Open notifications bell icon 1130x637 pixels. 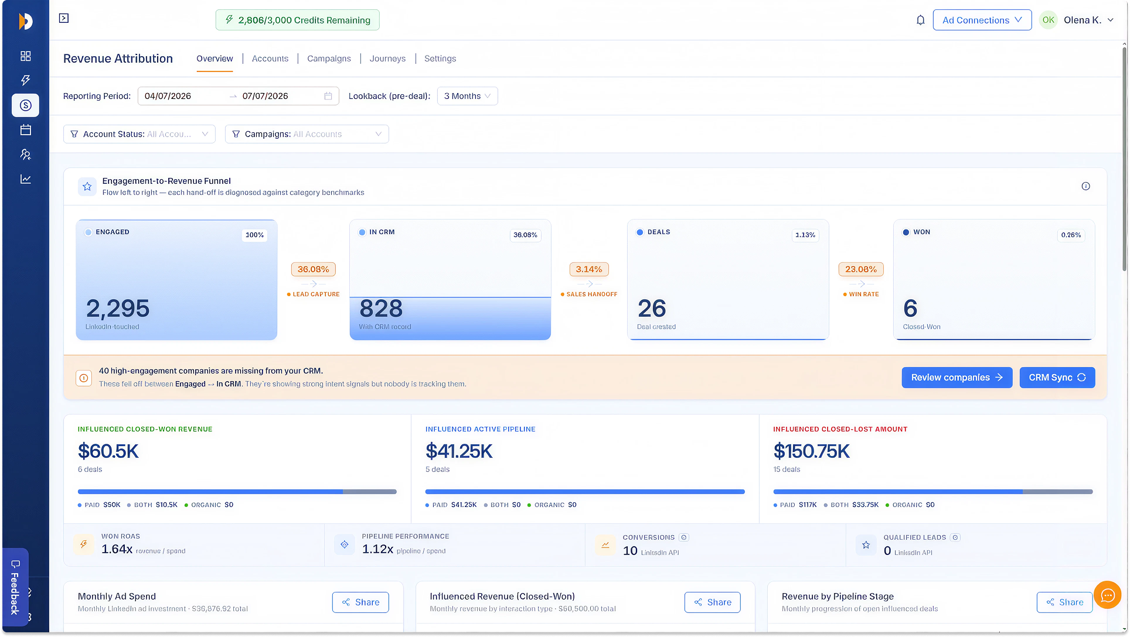(x=920, y=20)
